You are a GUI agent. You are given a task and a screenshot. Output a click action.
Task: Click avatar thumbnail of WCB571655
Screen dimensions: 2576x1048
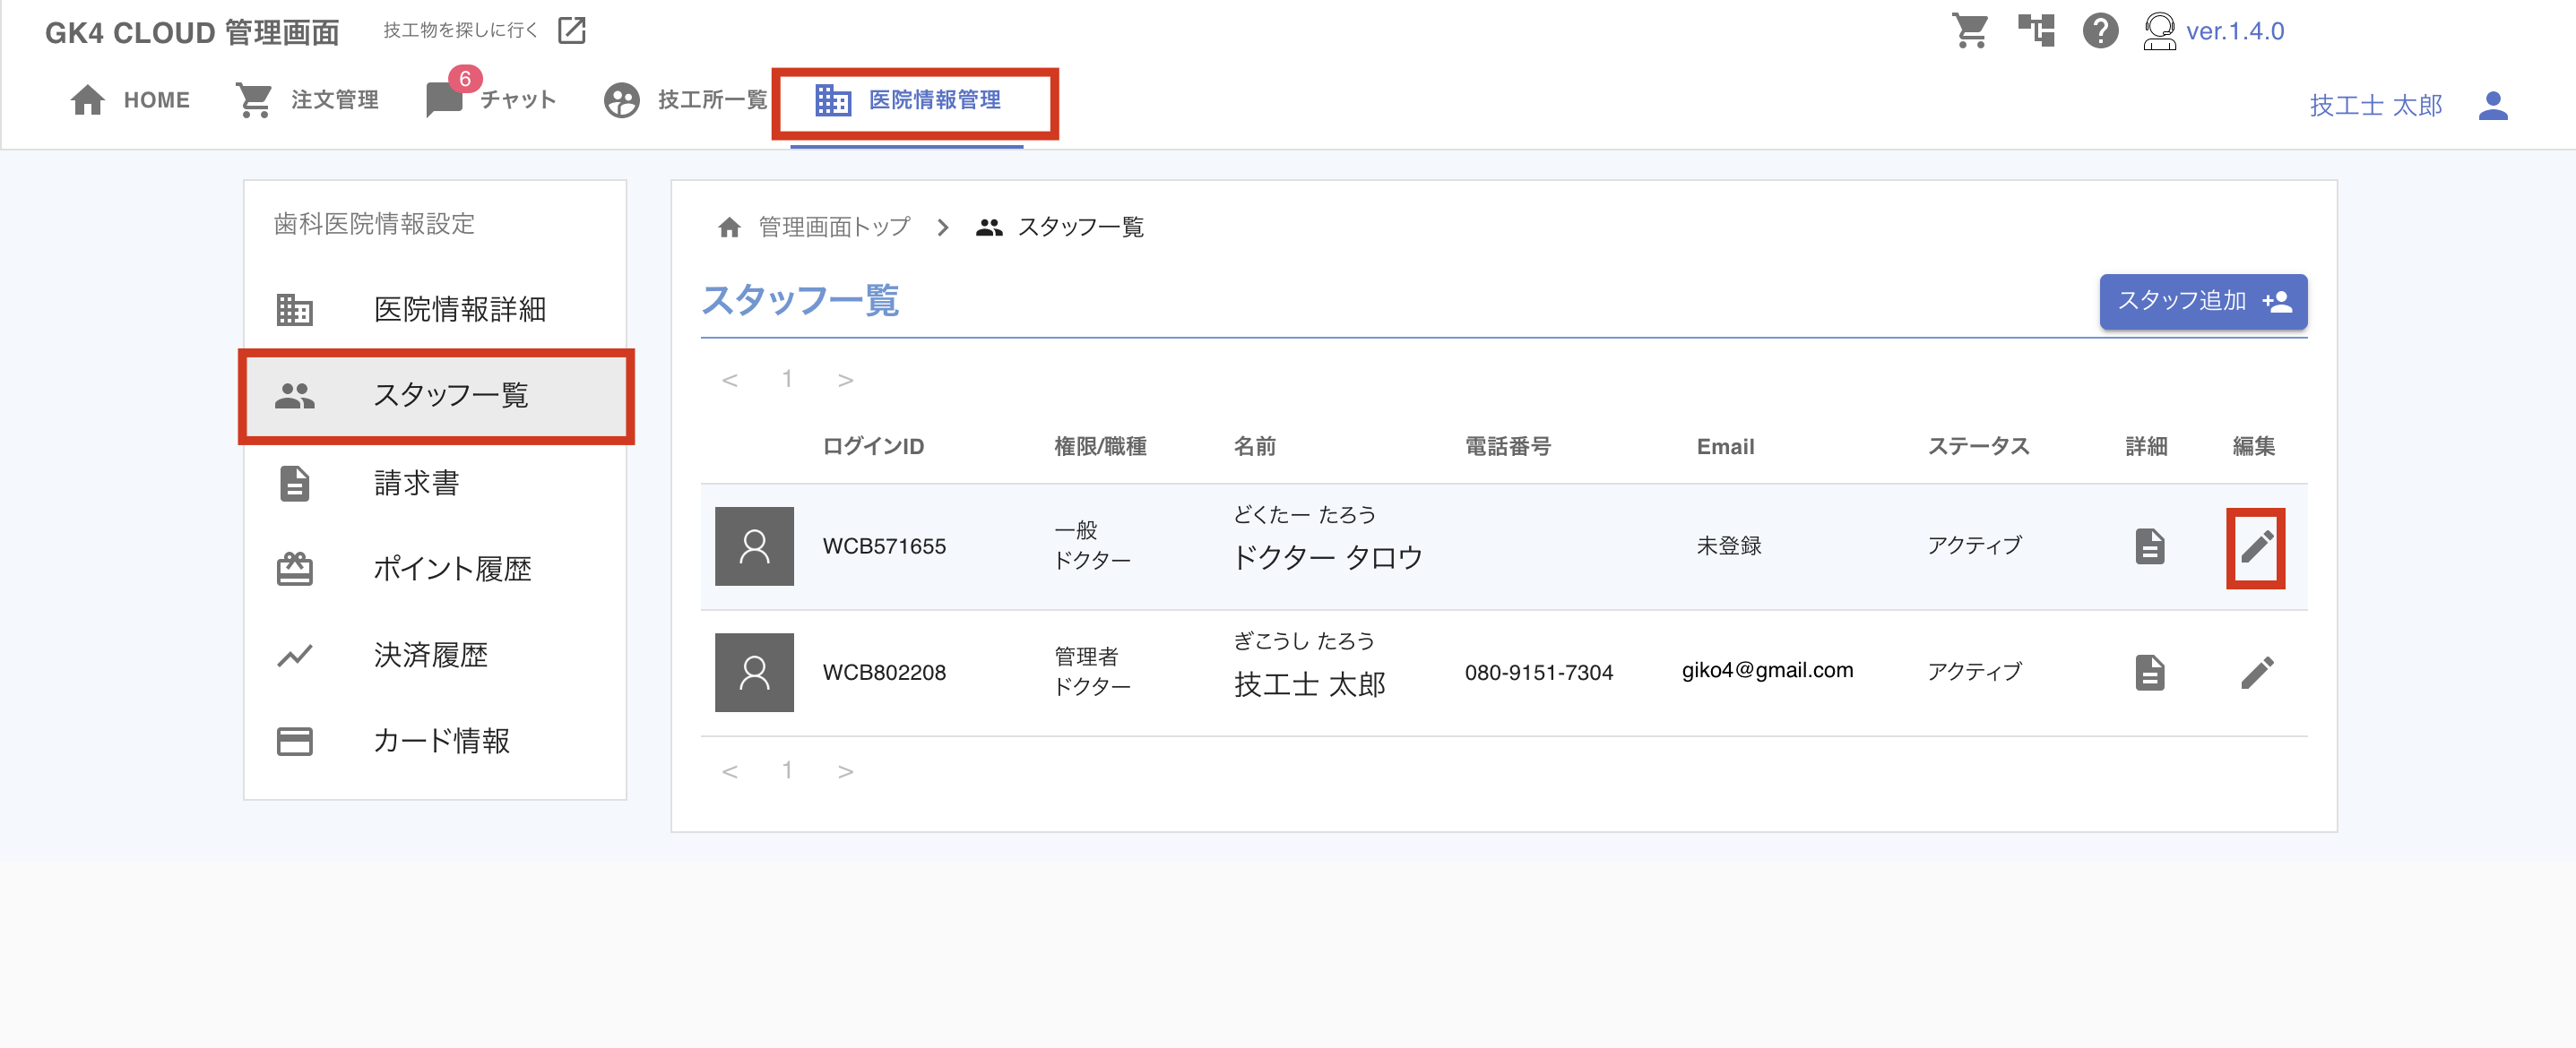[x=754, y=546]
